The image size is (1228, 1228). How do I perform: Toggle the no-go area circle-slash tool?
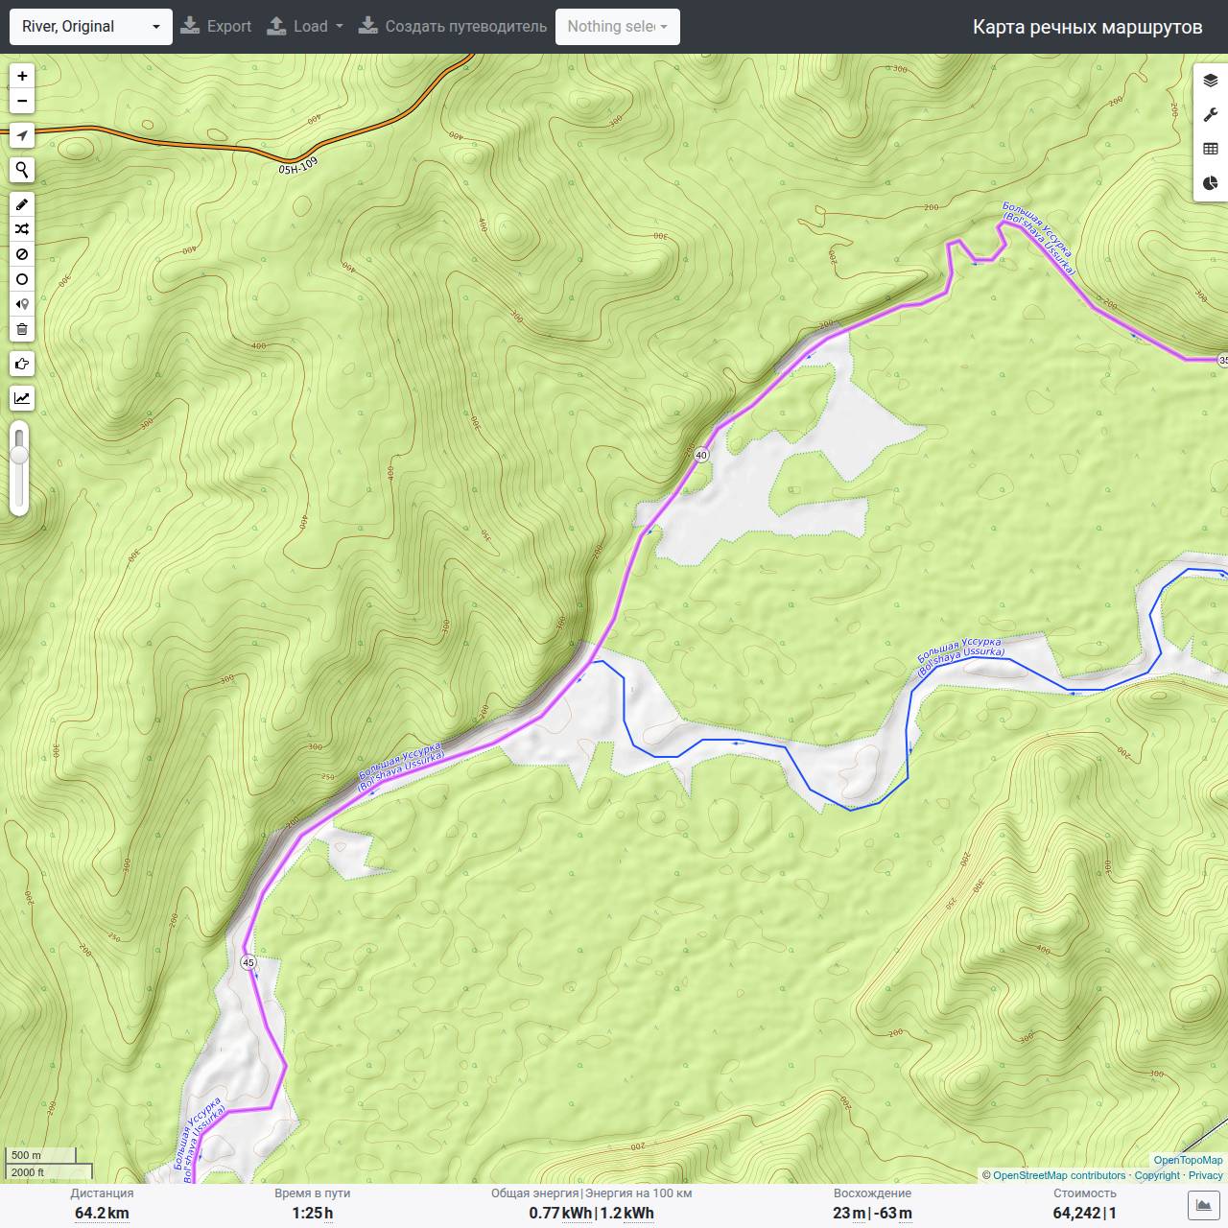pos(21,254)
